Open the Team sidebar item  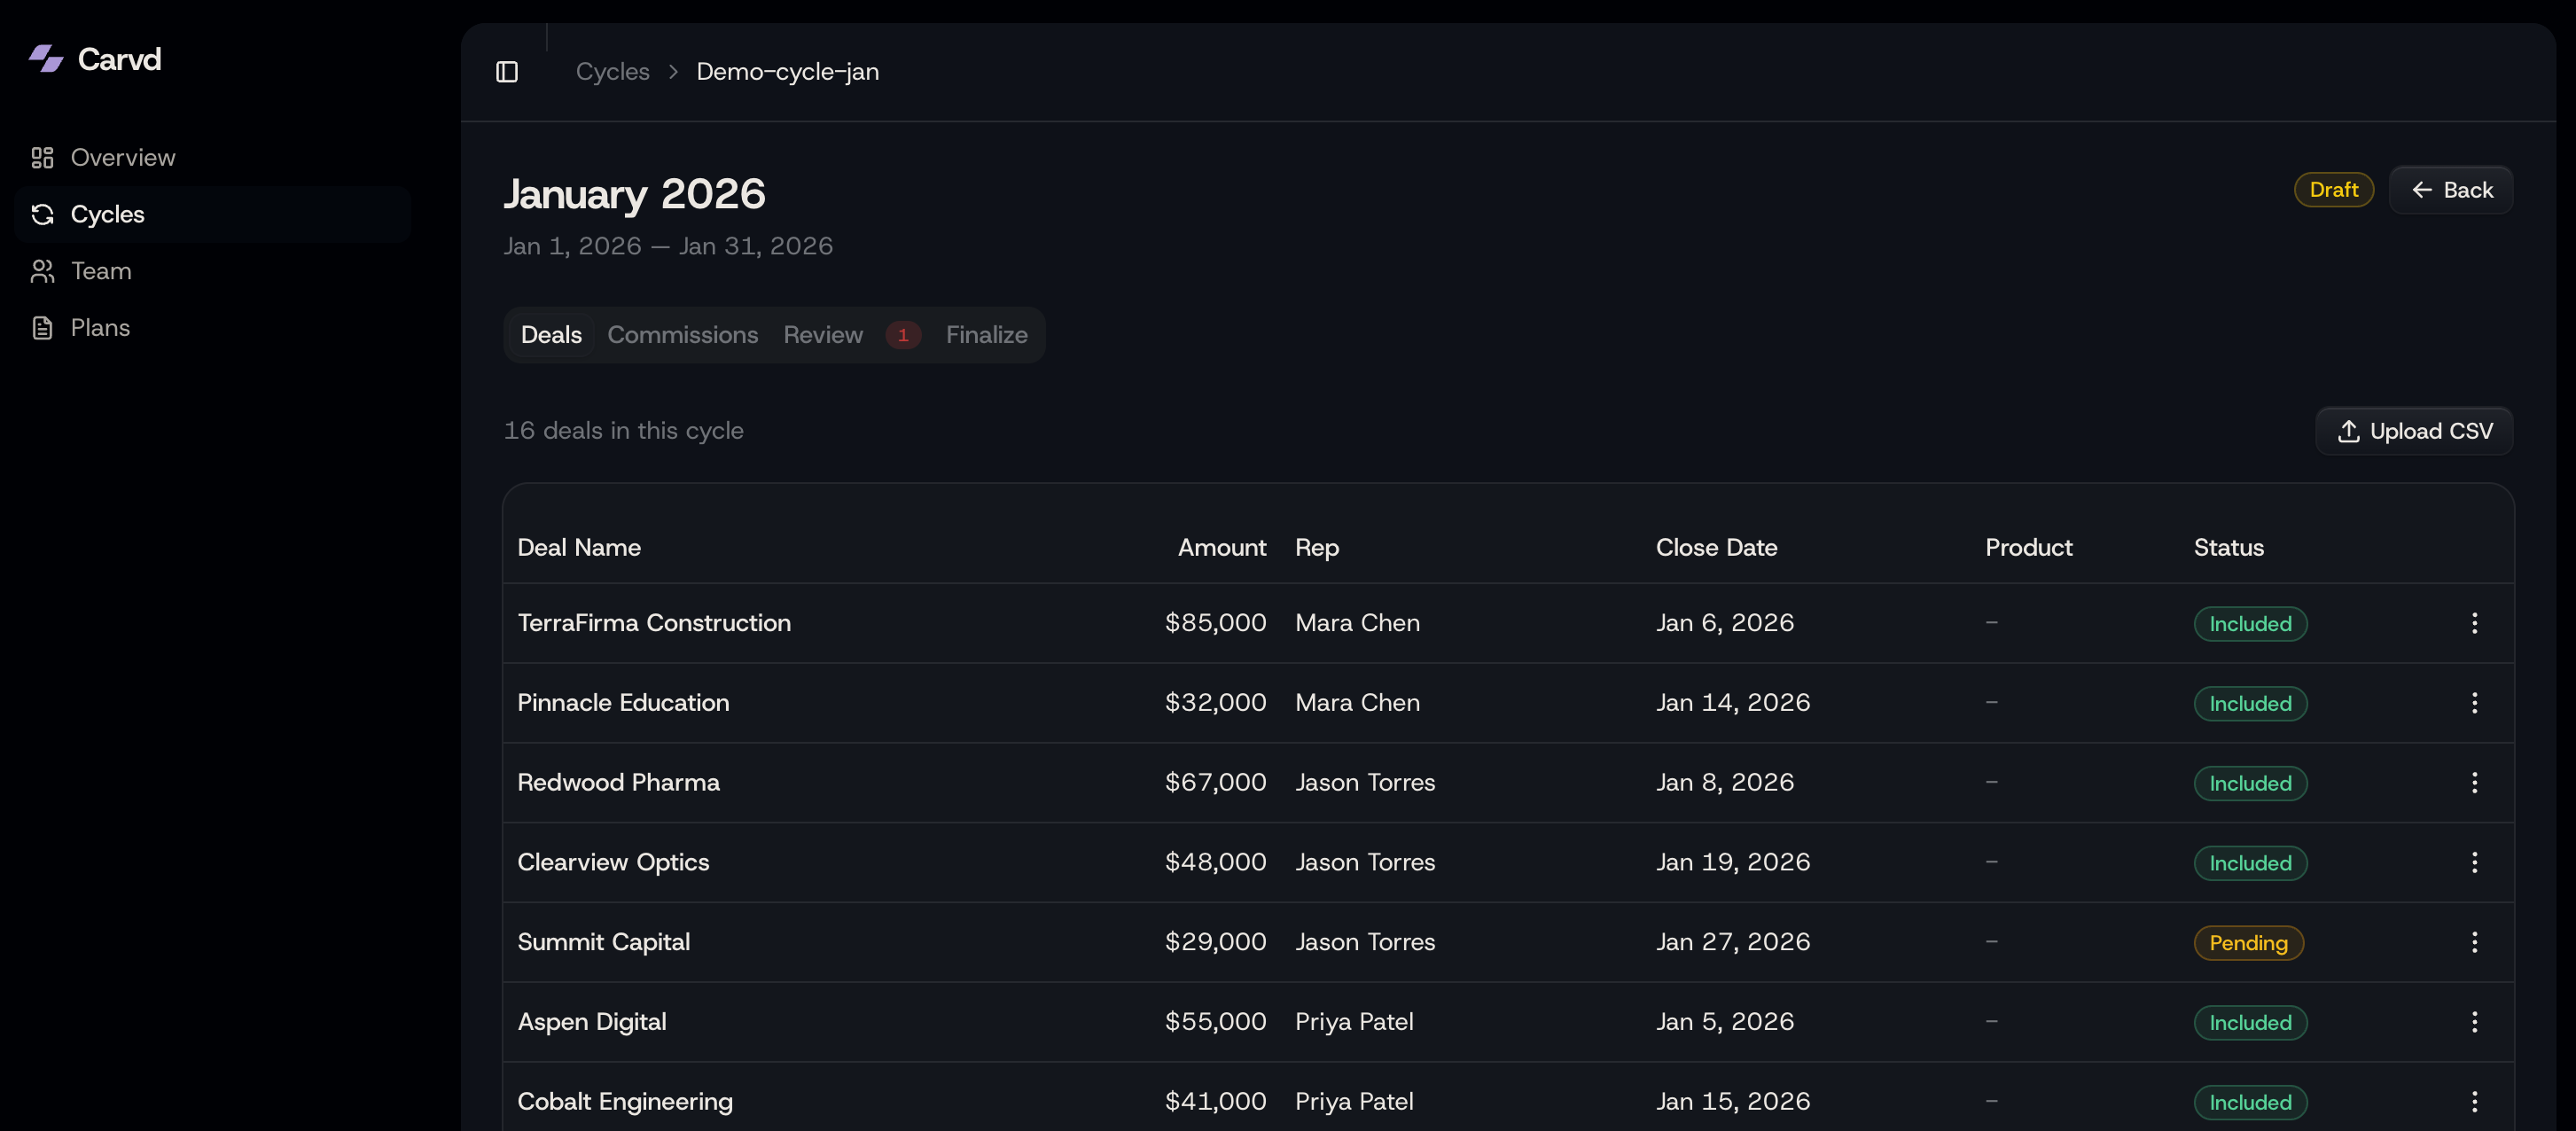(x=101, y=271)
